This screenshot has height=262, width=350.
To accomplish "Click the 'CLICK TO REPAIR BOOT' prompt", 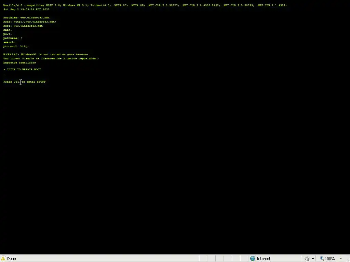I will click(22, 70).
